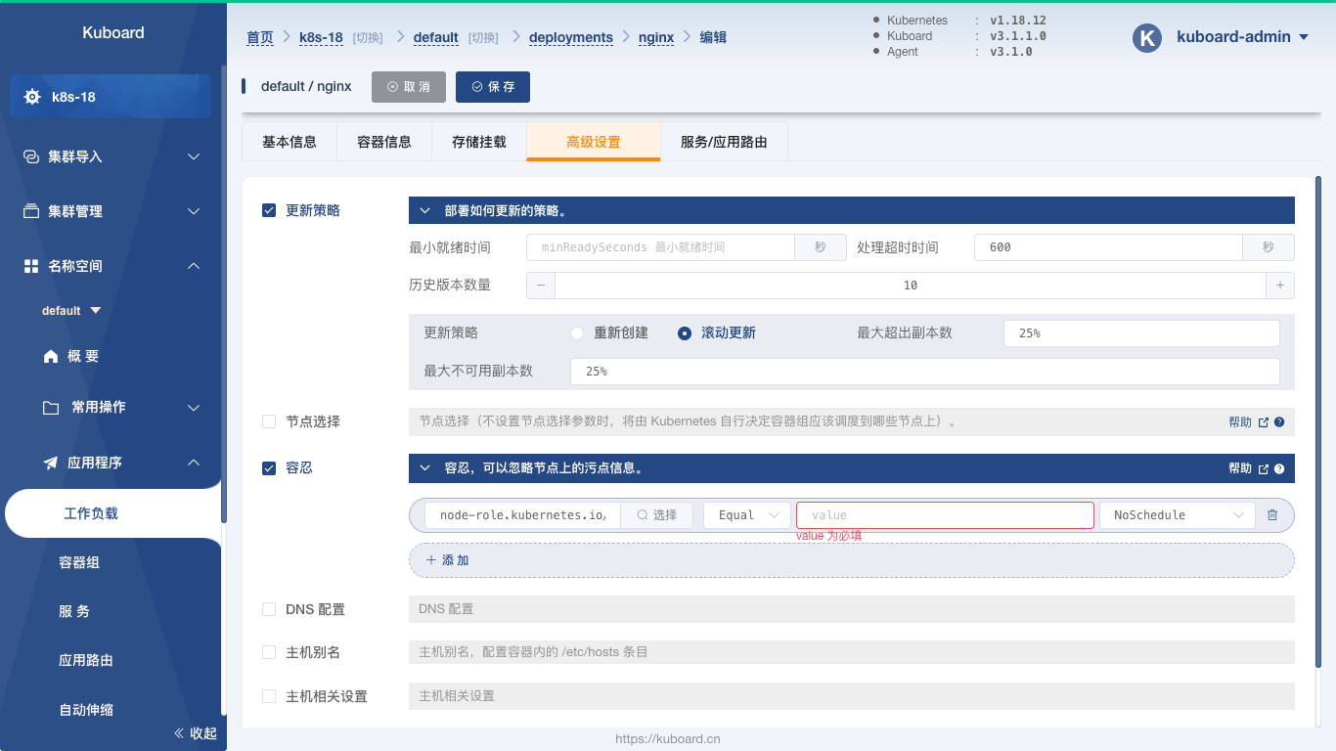Click the 常用操作 folder icon
Viewport: 1336px width, 751px height.
(51, 408)
